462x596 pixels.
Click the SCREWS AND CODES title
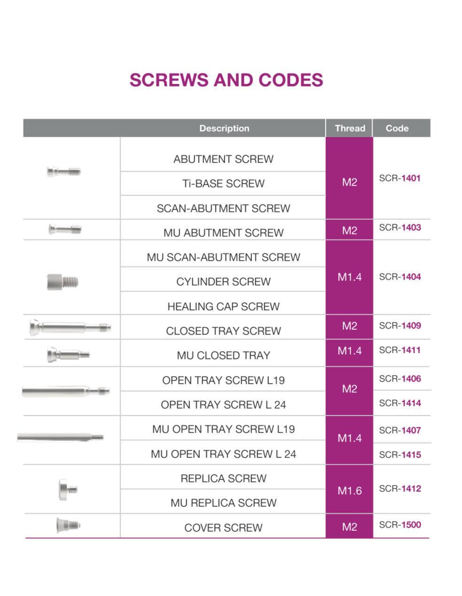click(226, 80)
